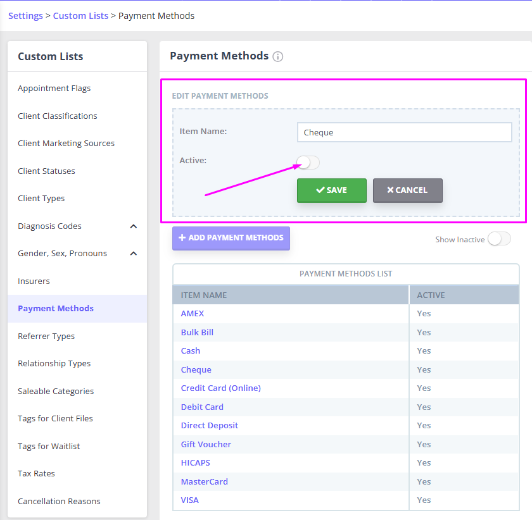Open the AMEX payment method

(x=192, y=313)
